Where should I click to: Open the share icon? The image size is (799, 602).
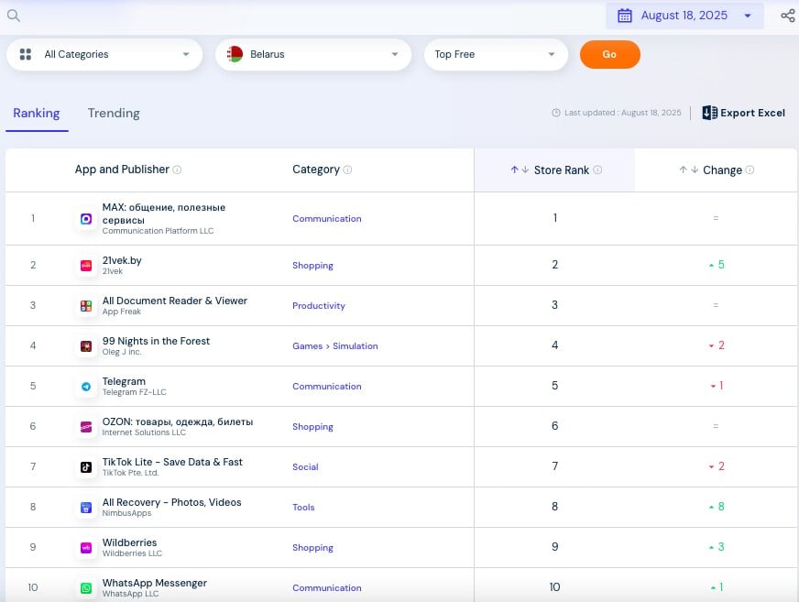coord(788,16)
